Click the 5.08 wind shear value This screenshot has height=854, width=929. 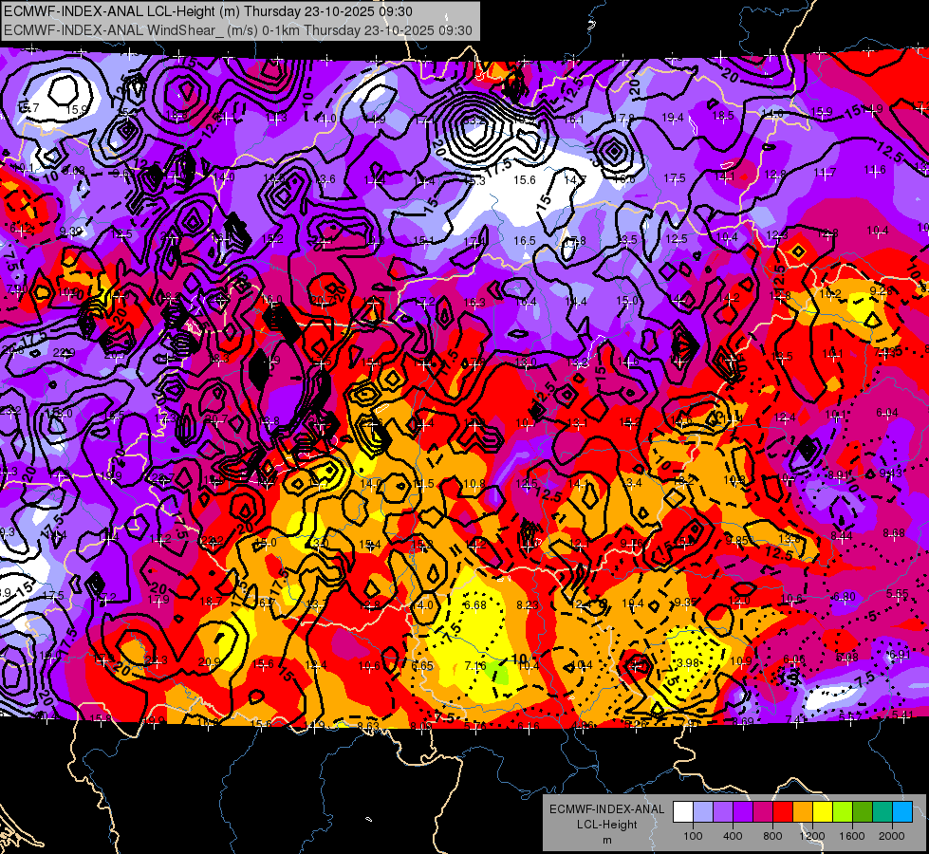(847, 657)
